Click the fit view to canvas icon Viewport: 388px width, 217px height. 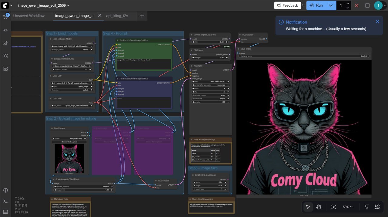point(334,207)
